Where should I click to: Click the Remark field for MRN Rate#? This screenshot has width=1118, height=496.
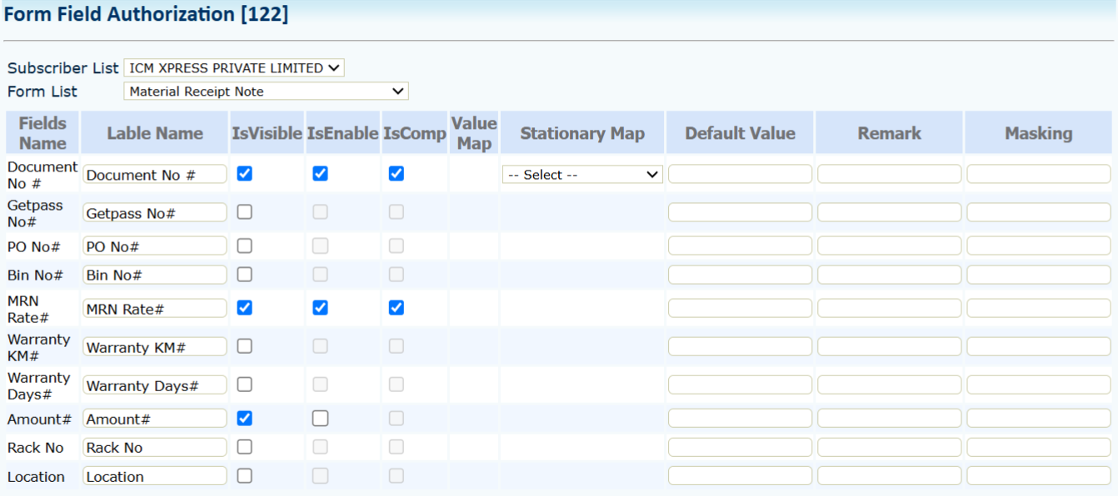tap(889, 309)
